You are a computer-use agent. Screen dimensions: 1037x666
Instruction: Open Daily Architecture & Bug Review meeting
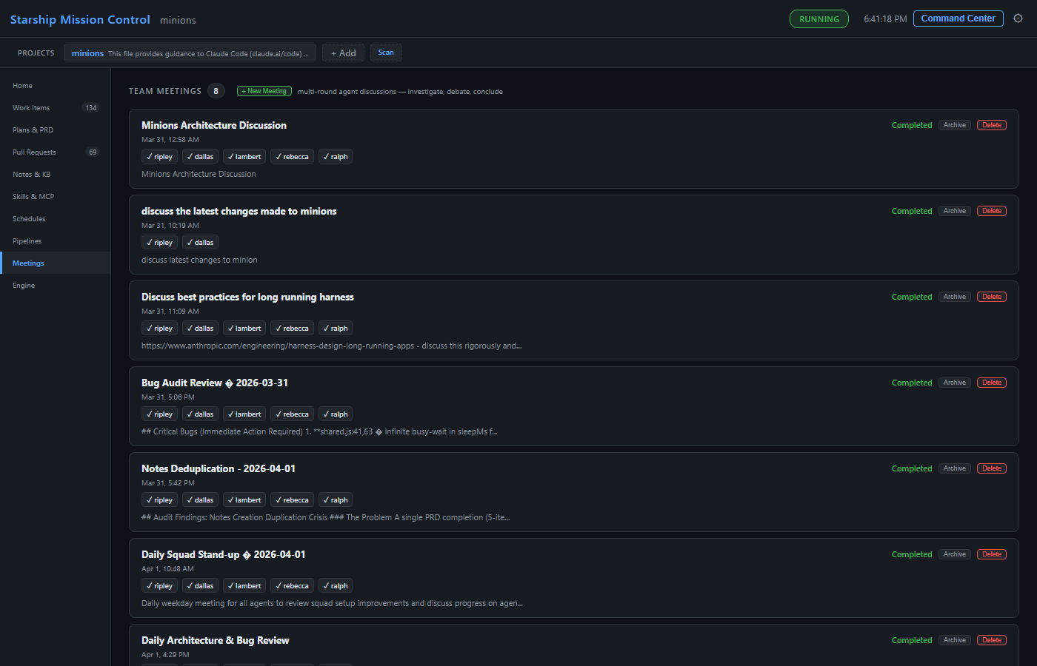click(x=215, y=641)
